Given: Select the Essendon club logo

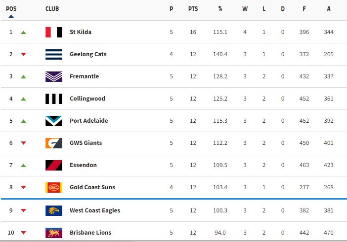Looking at the screenshot, I should [53, 165].
